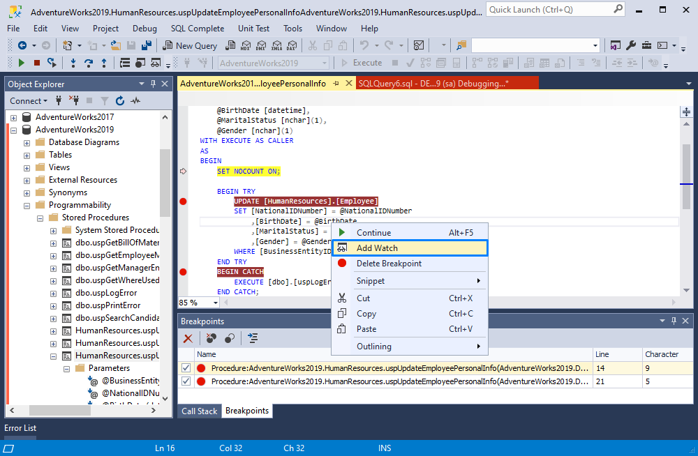Collapse the Programmability folder
The height and width of the screenshot is (456, 698).
[x=27, y=206]
